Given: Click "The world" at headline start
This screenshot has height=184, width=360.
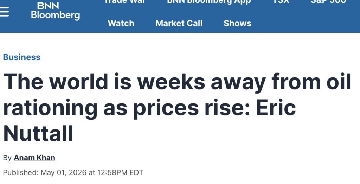Looking at the screenshot, I should coord(56,81).
